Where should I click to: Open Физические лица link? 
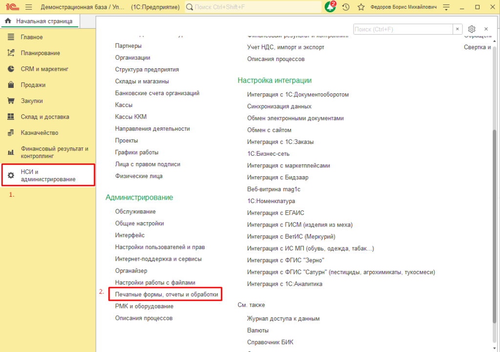[x=139, y=176]
